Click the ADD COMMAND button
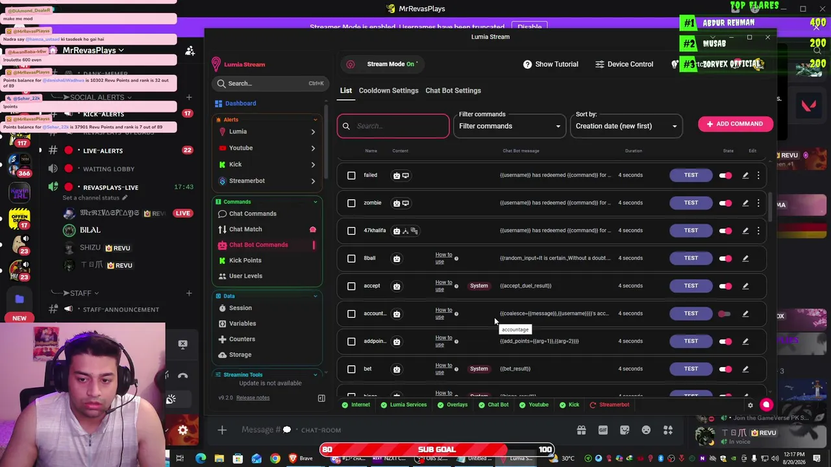 [x=736, y=124]
